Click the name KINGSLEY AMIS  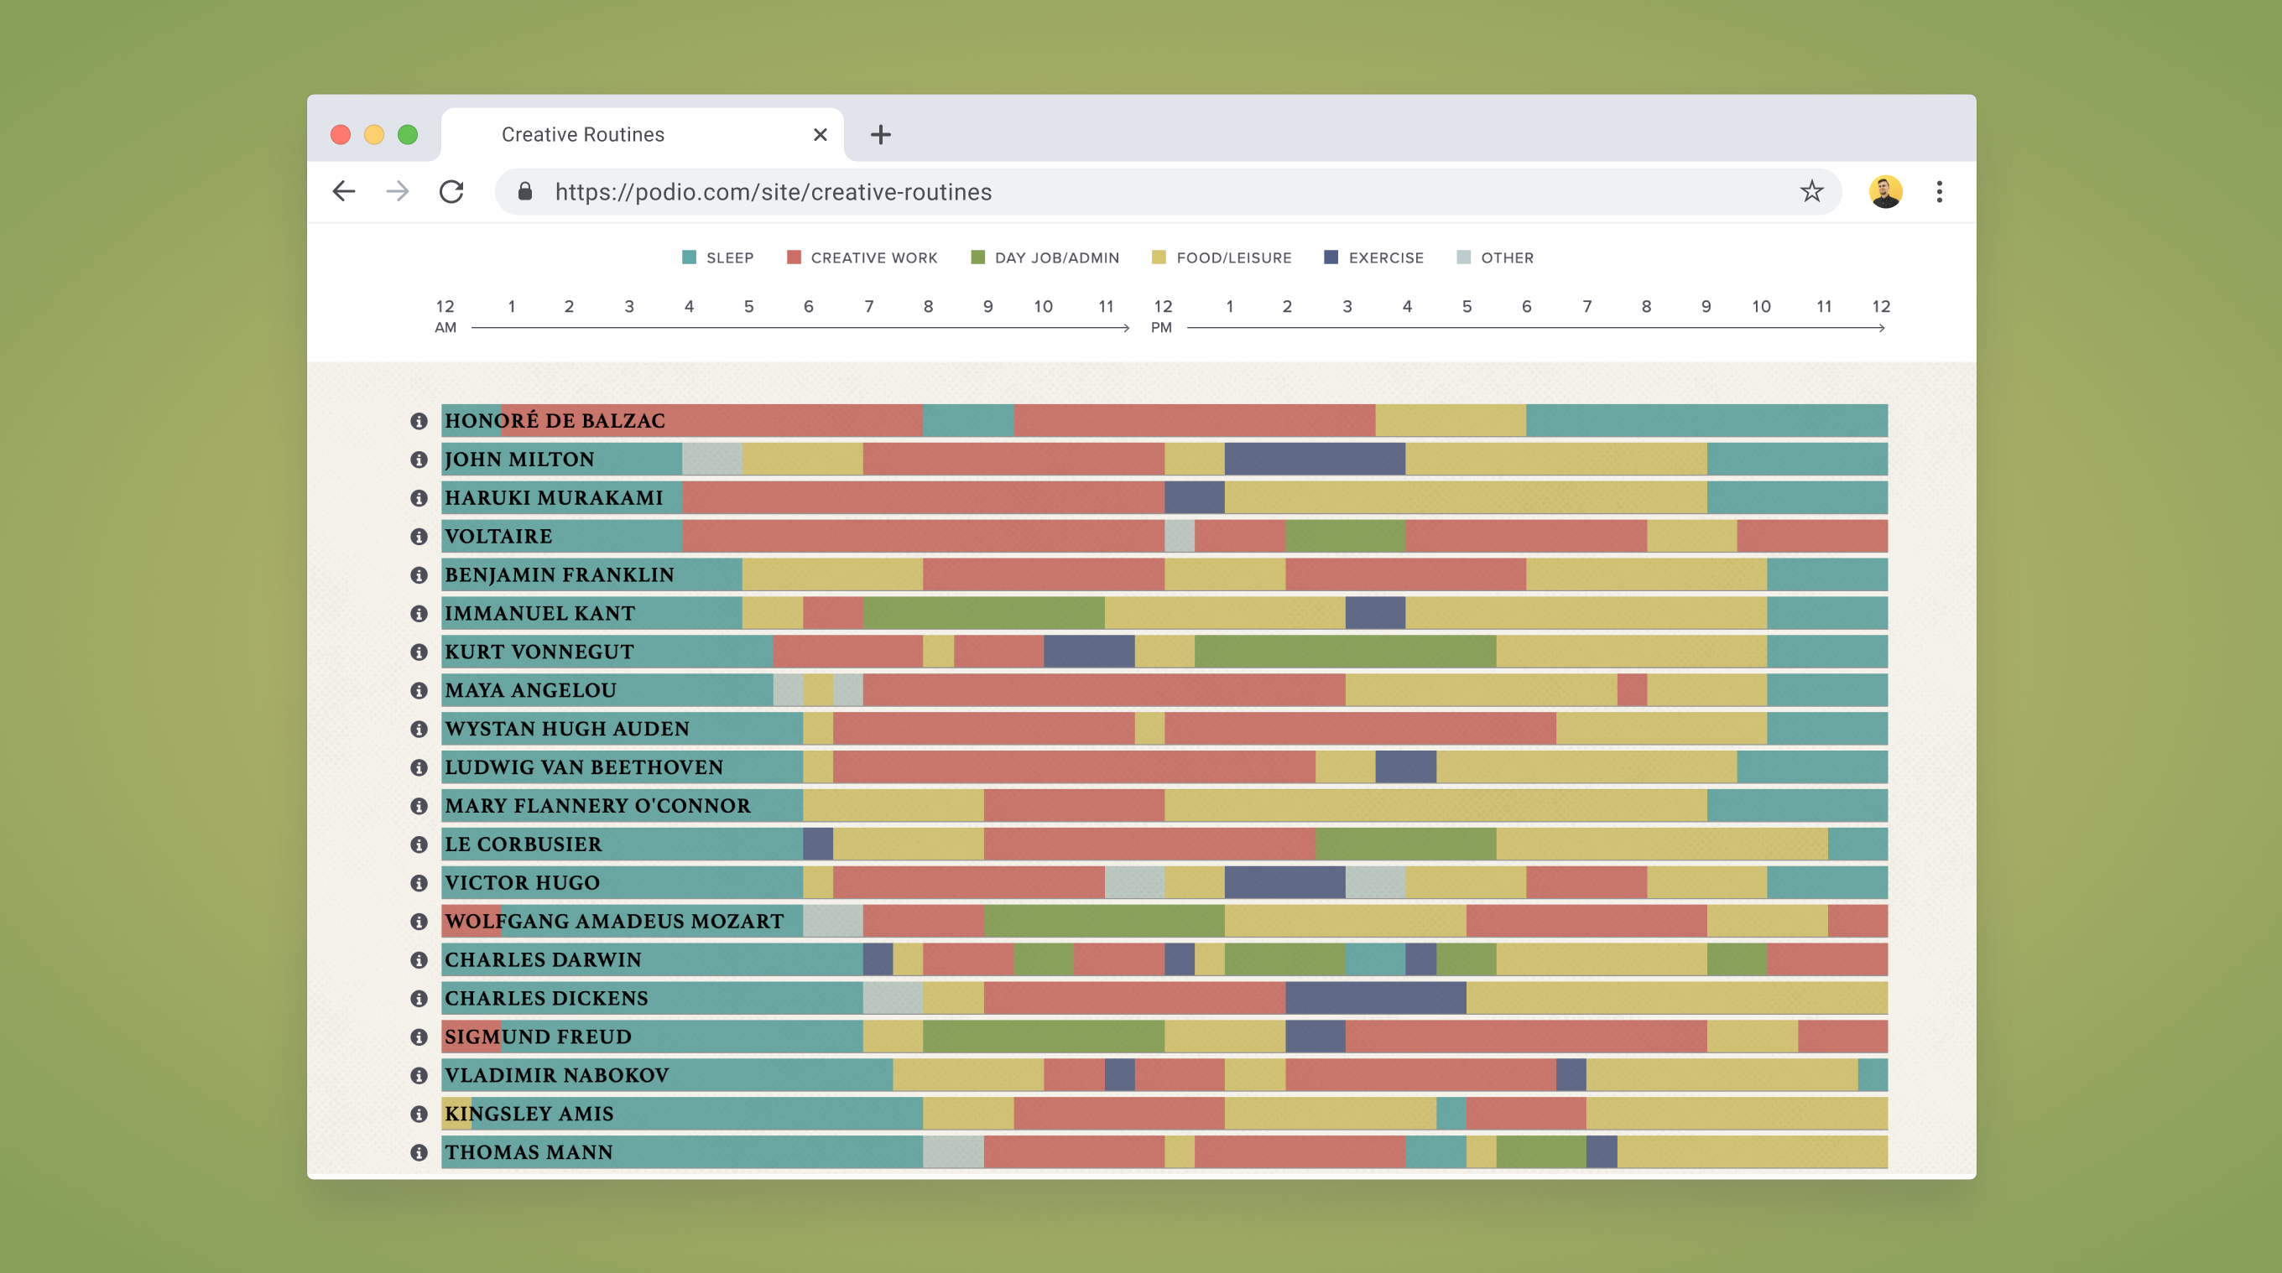[529, 1115]
